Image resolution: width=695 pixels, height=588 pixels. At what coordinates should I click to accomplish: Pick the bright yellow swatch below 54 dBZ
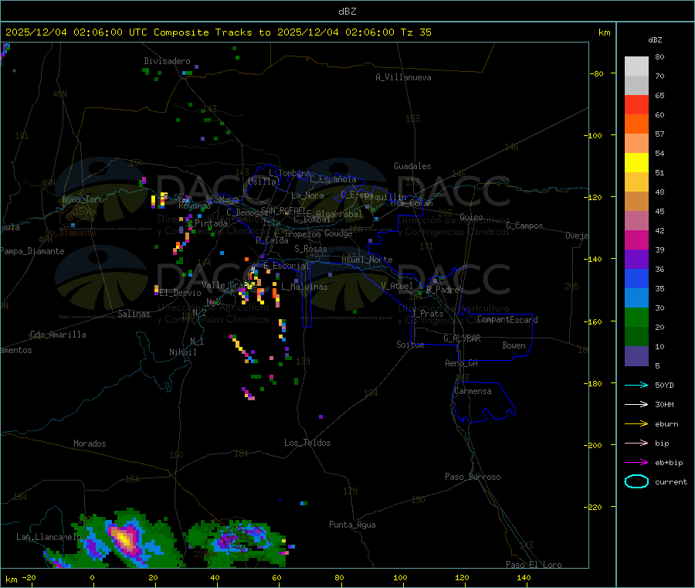[x=636, y=163]
